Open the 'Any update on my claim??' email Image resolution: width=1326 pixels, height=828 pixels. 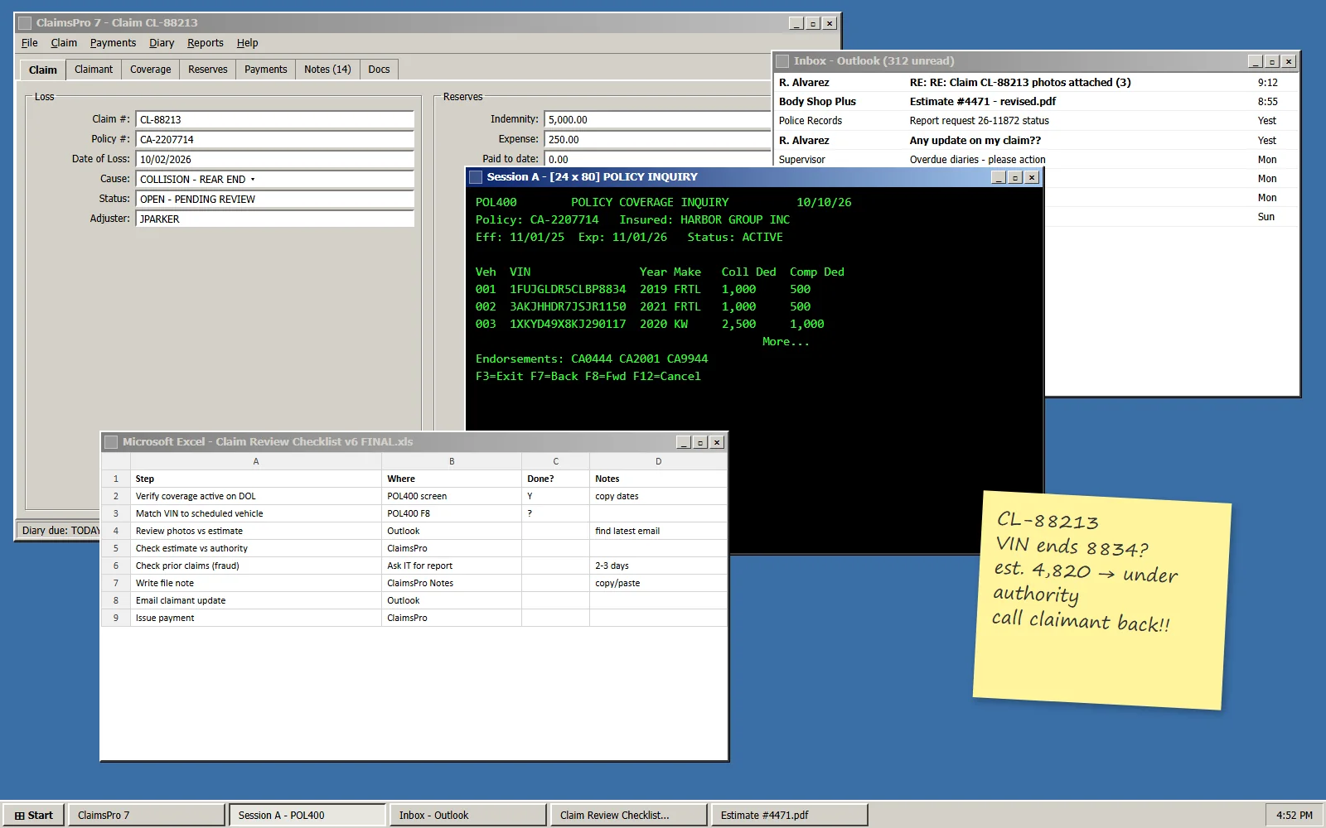click(x=1036, y=141)
